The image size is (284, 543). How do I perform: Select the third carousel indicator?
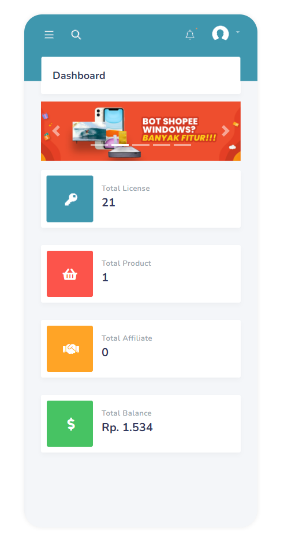(x=141, y=145)
